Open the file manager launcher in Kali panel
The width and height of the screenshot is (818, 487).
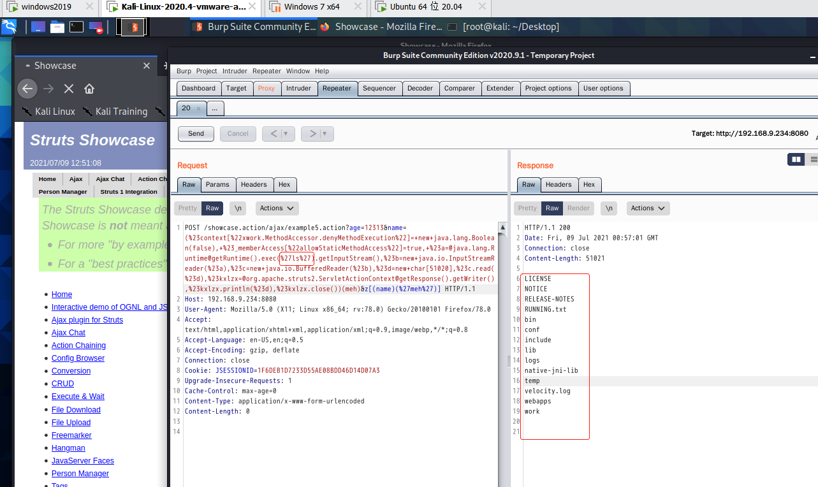57,27
